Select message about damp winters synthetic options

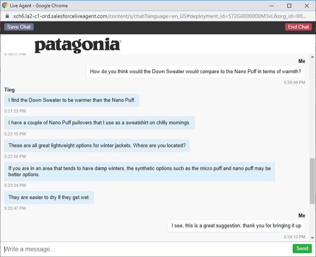(x=140, y=172)
